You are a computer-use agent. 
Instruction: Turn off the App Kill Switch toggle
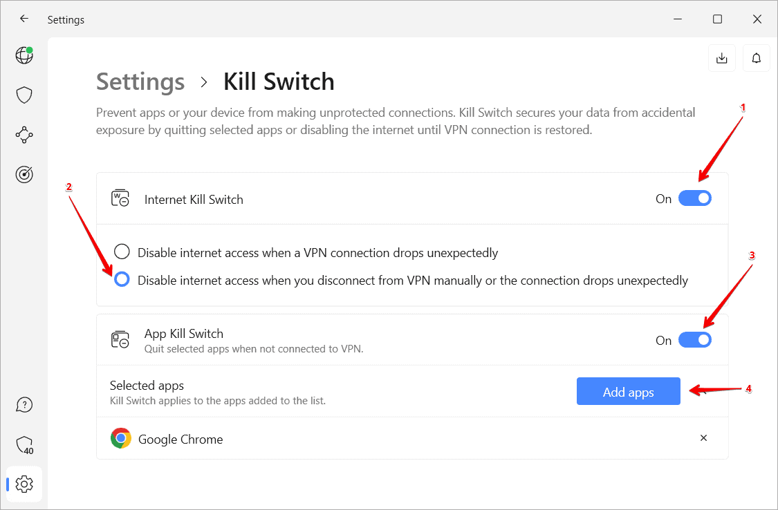click(x=694, y=340)
